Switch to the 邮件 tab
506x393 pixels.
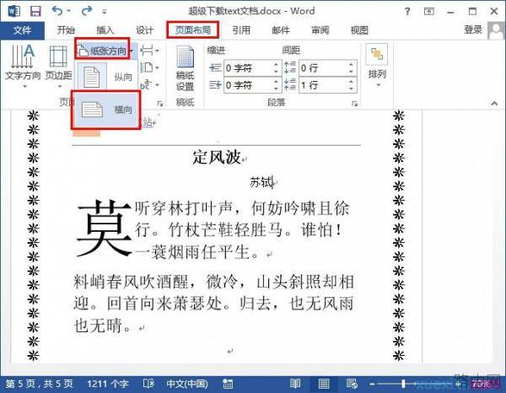281,30
